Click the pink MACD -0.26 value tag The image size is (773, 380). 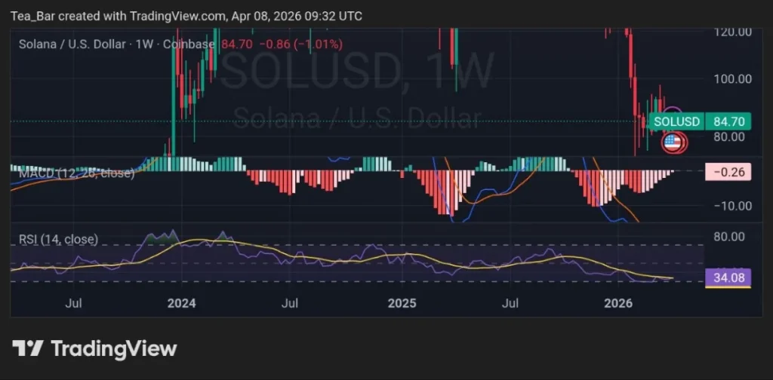coord(728,173)
